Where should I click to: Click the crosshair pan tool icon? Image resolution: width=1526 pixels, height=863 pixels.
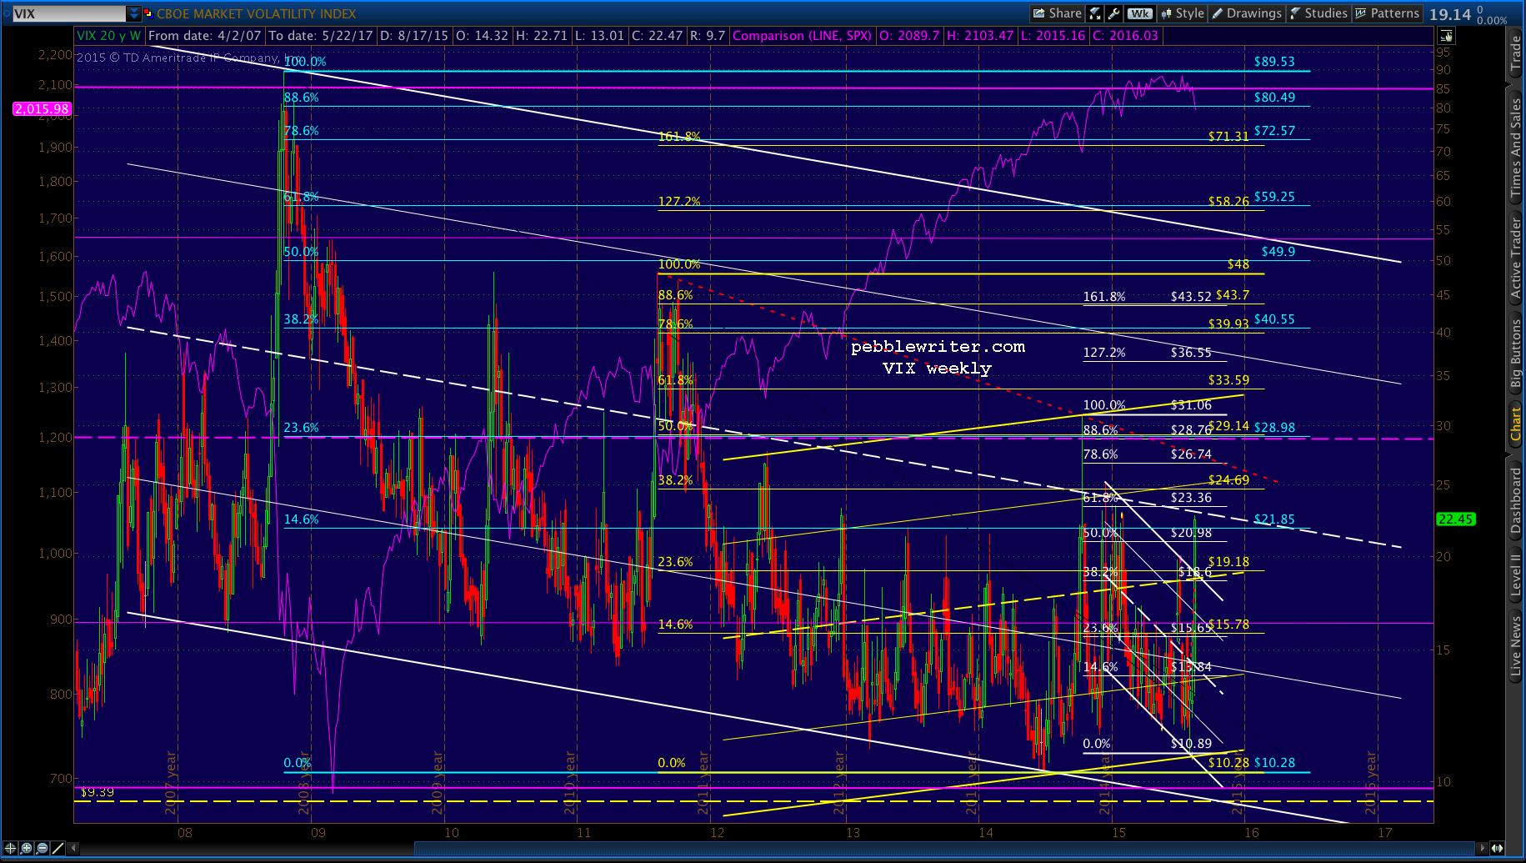click(x=11, y=848)
